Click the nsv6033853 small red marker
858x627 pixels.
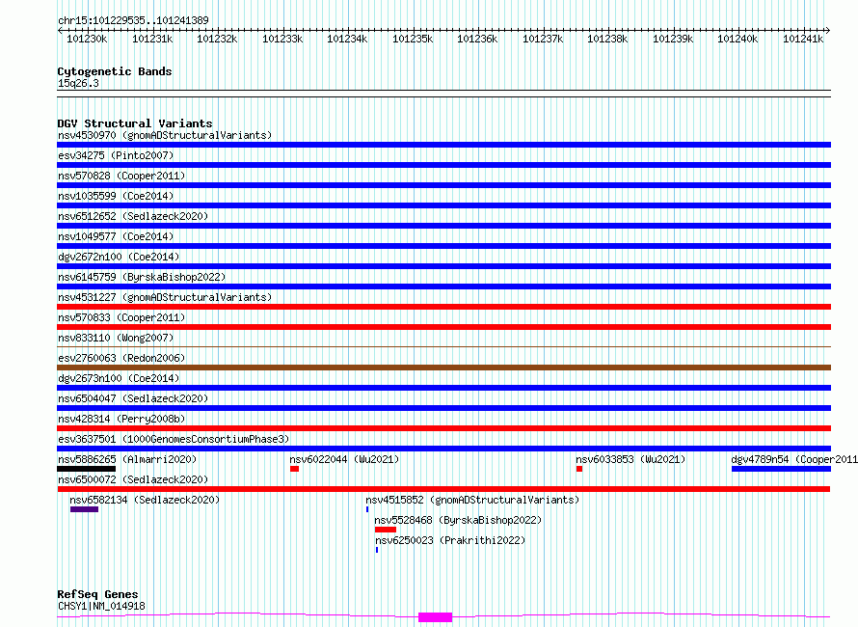point(579,469)
